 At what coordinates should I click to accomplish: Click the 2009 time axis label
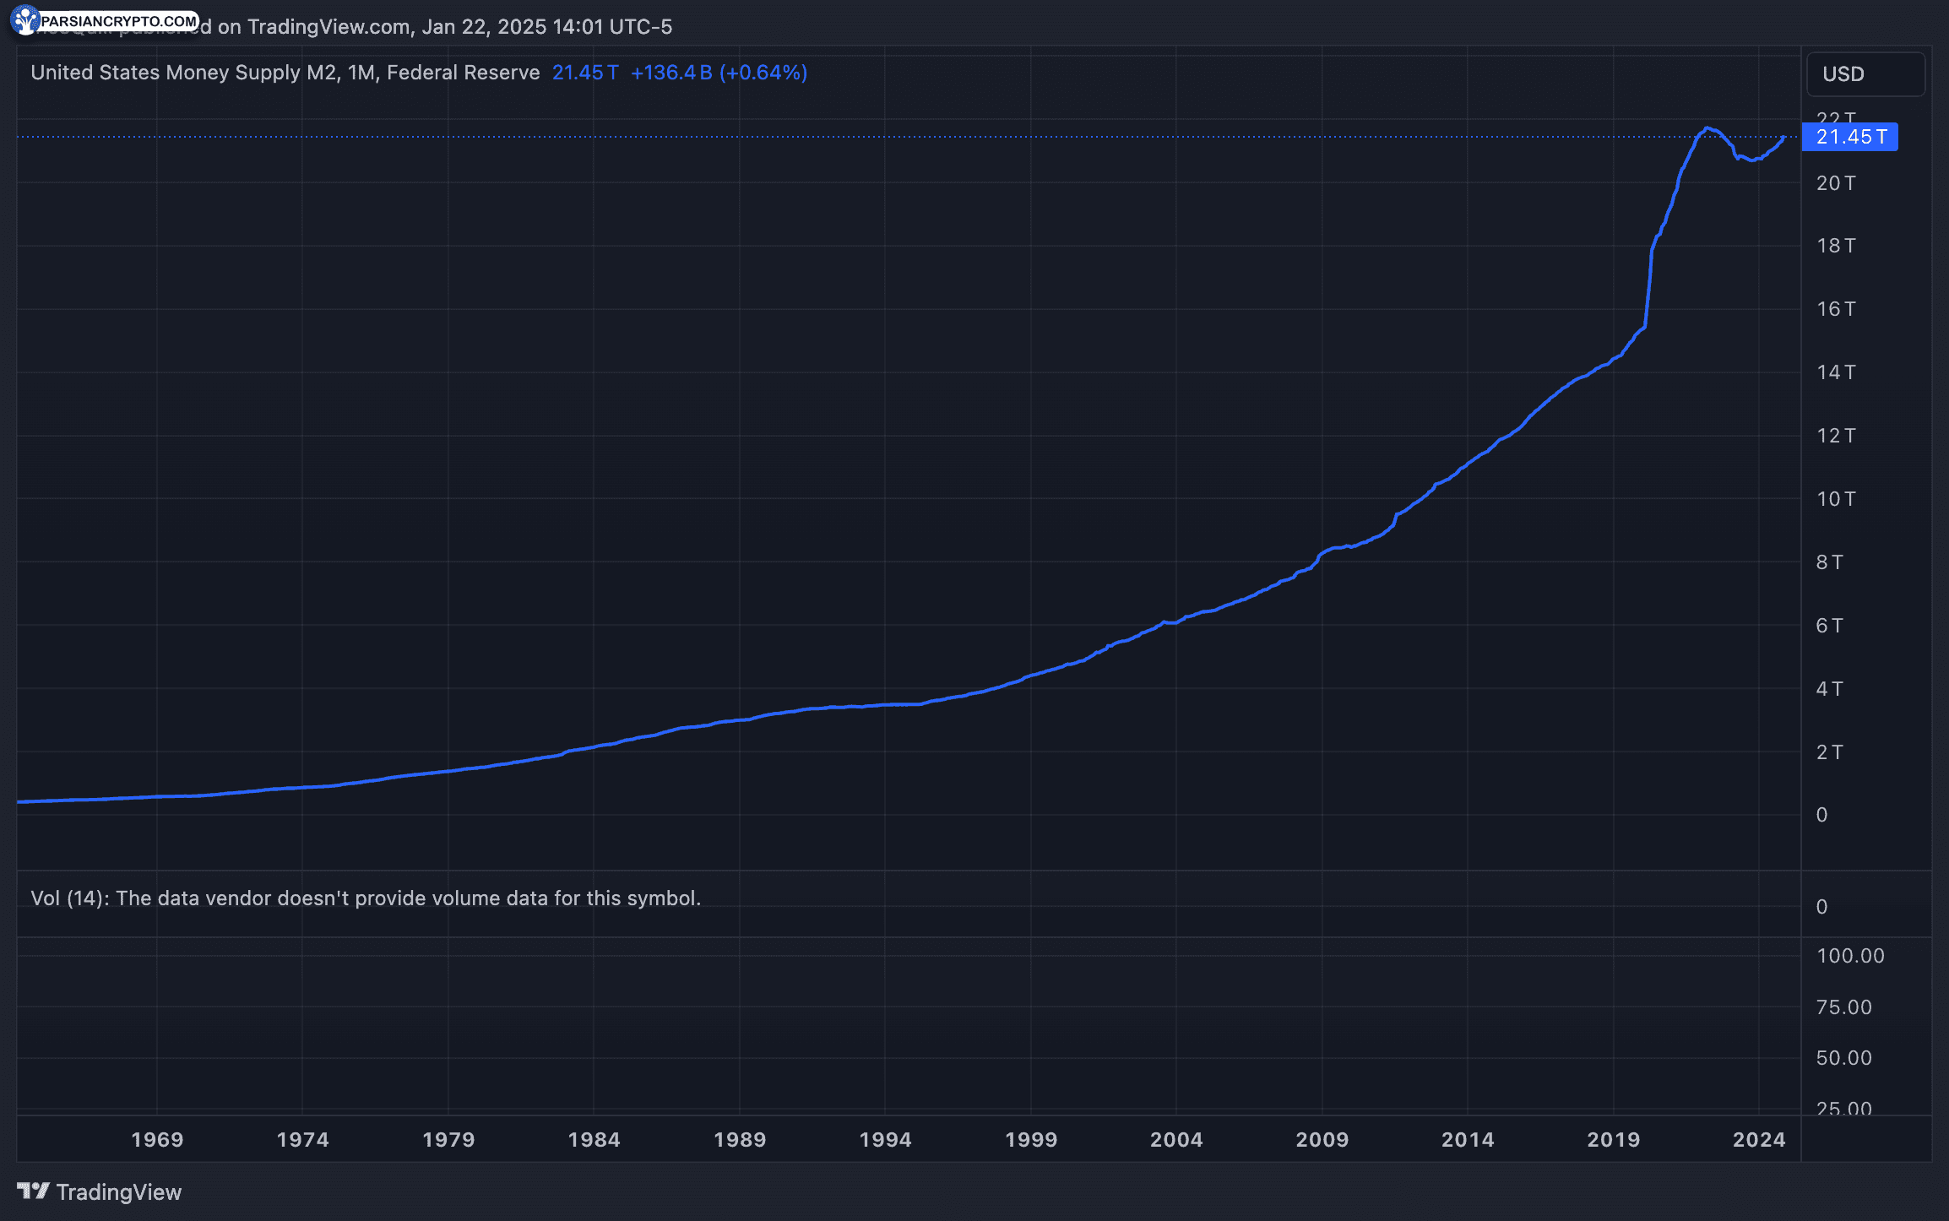(x=1322, y=1139)
